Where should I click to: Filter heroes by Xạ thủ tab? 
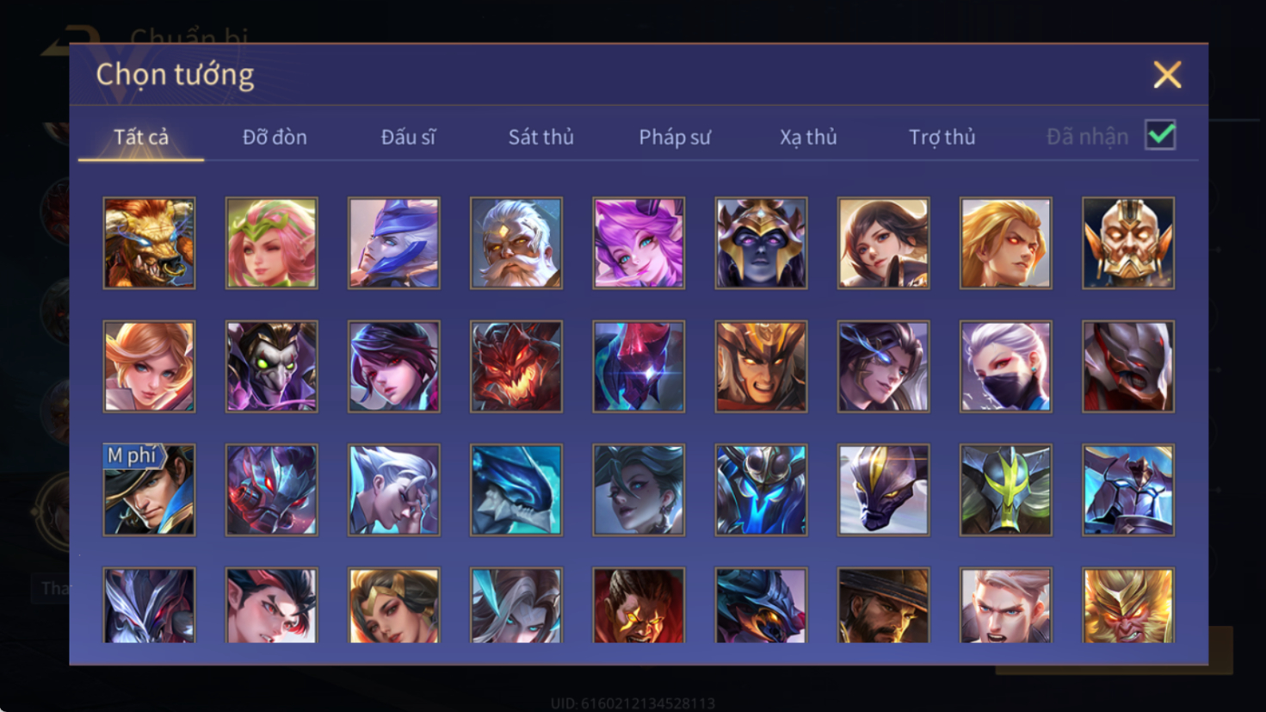(808, 137)
